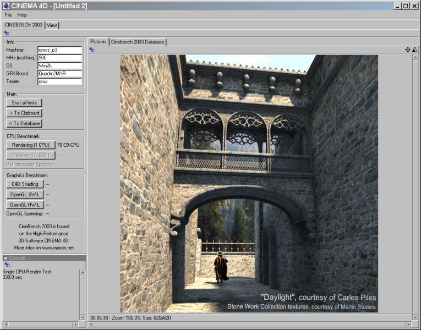Run the Rendering (1 CPU) benchmark
This screenshot has width=421, height=330.
pyautogui.click(x=31, y=145)
